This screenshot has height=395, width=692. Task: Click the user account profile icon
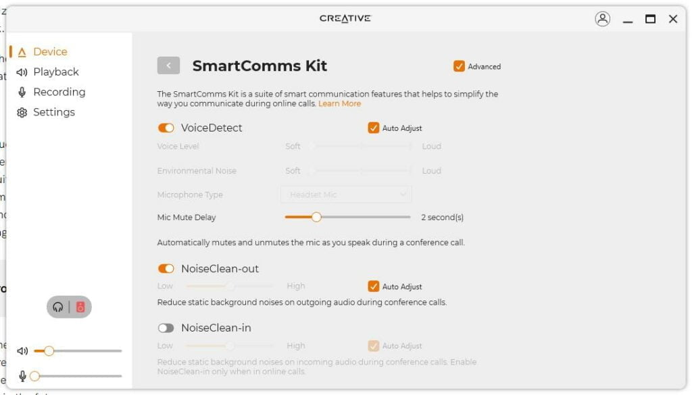coord(602,19)
